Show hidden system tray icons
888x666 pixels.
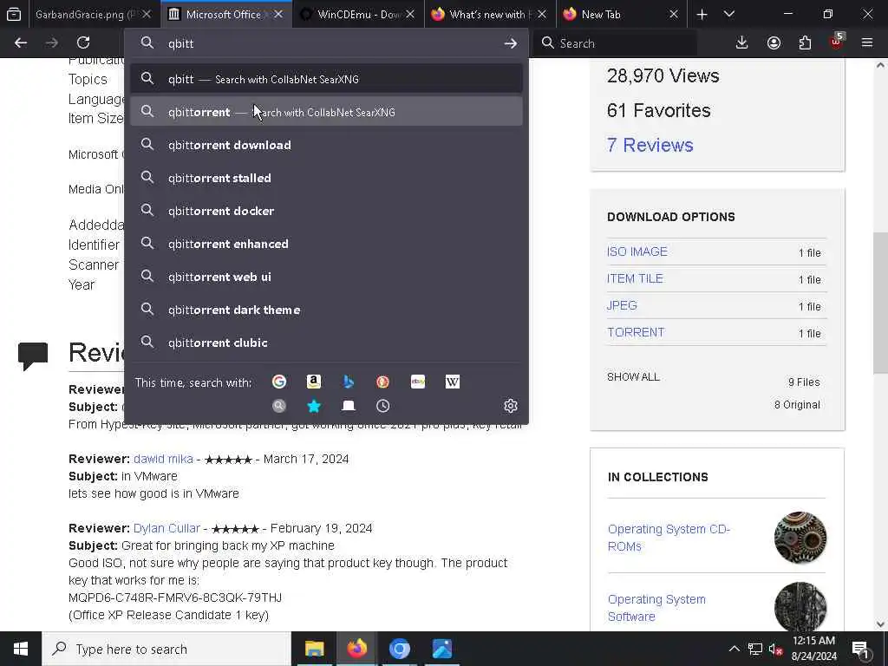(x=734, y=649)
